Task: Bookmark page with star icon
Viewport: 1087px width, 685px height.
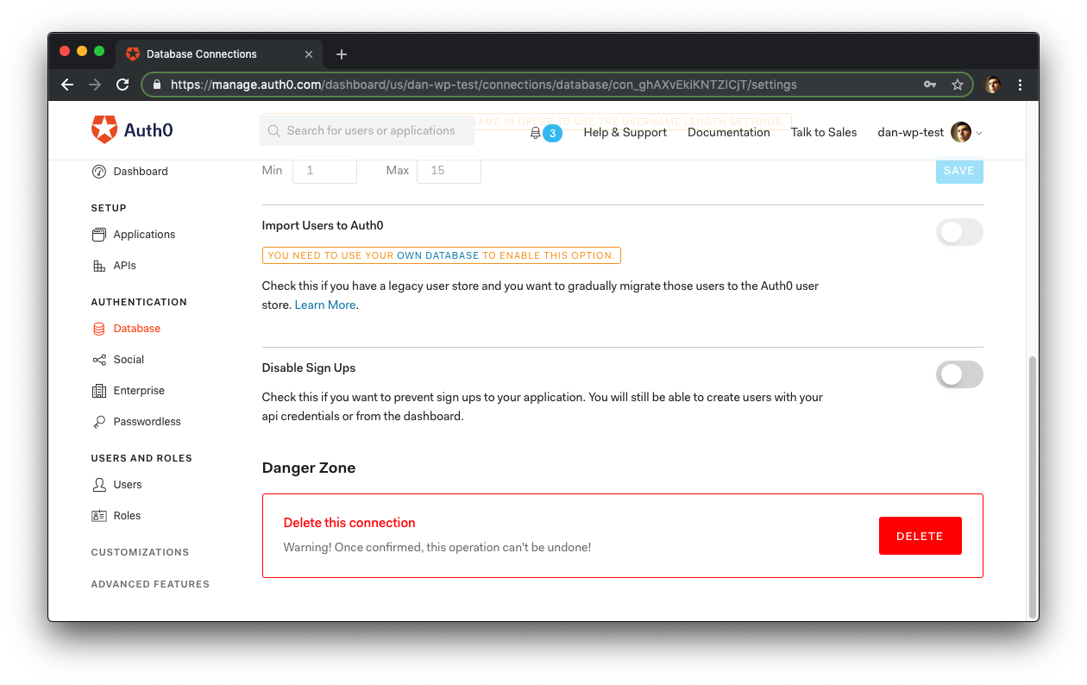Action: tap(957, 85)
